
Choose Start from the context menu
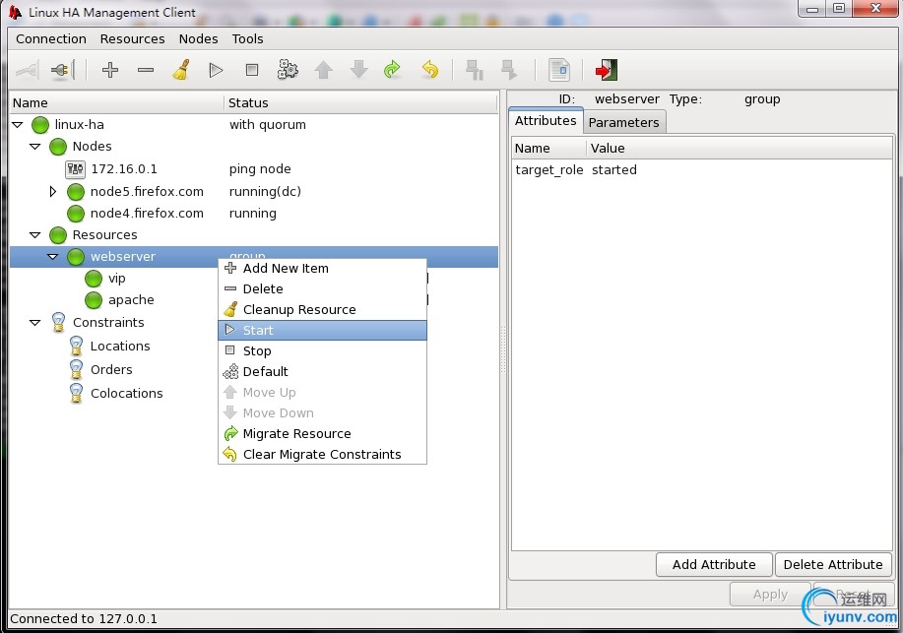click(258, 331)
